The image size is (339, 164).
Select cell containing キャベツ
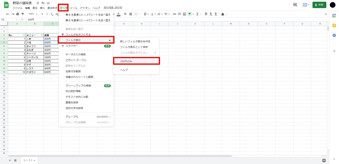pyautogui.click(x=35, y=53)
